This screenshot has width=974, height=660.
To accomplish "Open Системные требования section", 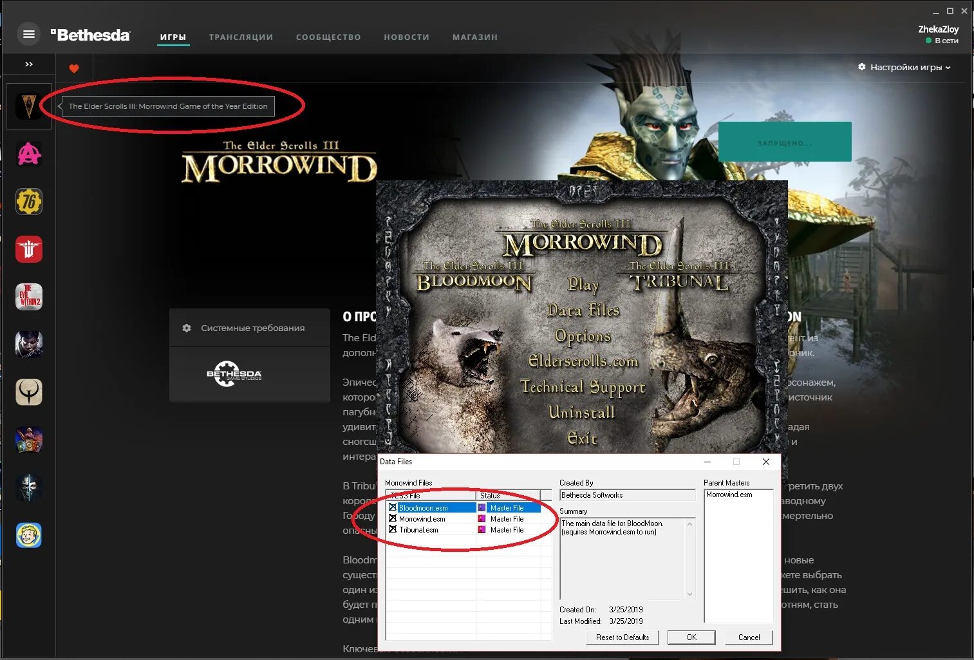I will [x=250, y=328].
